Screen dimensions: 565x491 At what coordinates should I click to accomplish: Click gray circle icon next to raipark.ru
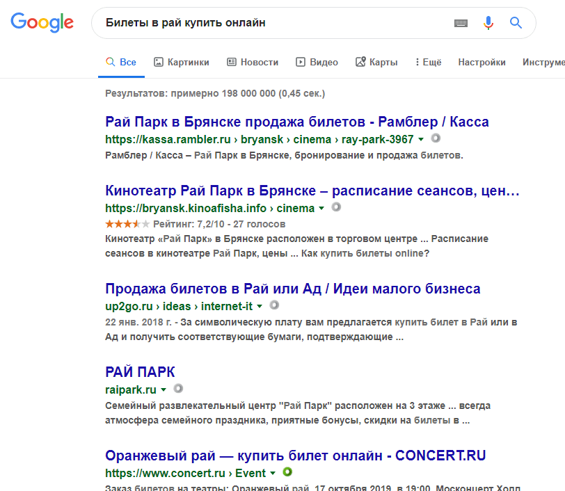pyautogui.click(x=178, y=389)
